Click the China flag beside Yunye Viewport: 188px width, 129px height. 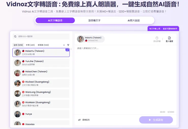23,114
